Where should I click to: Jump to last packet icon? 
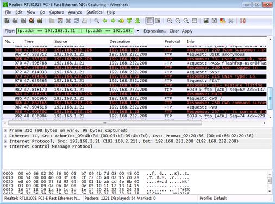(x=137, y=21)
